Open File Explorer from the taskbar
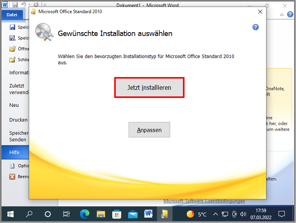The height and width of the screenshot is (223, 296). [x=101, y=214]
